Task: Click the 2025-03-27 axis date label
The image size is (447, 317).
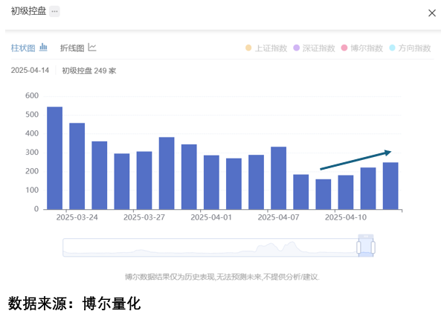Action: click(x=144, y=217)
